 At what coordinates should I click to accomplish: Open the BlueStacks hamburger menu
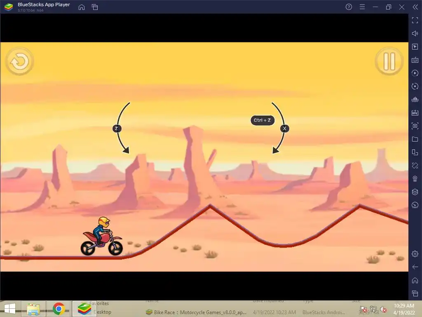pyautogui.click(x=362, y=7)
